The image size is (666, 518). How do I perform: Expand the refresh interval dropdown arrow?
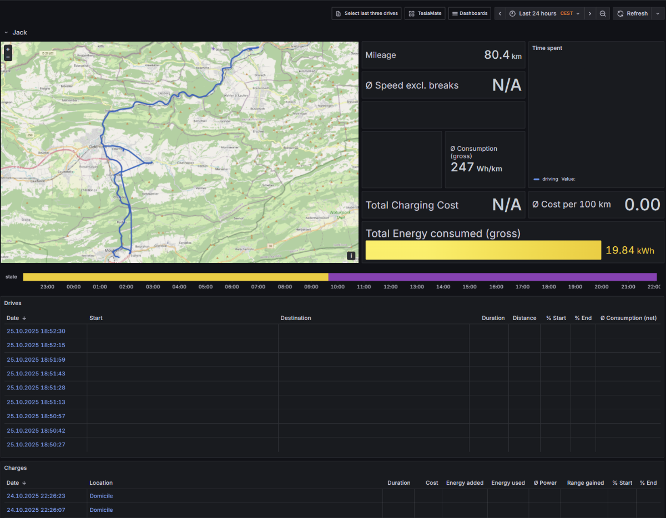[x=658, y=13]
